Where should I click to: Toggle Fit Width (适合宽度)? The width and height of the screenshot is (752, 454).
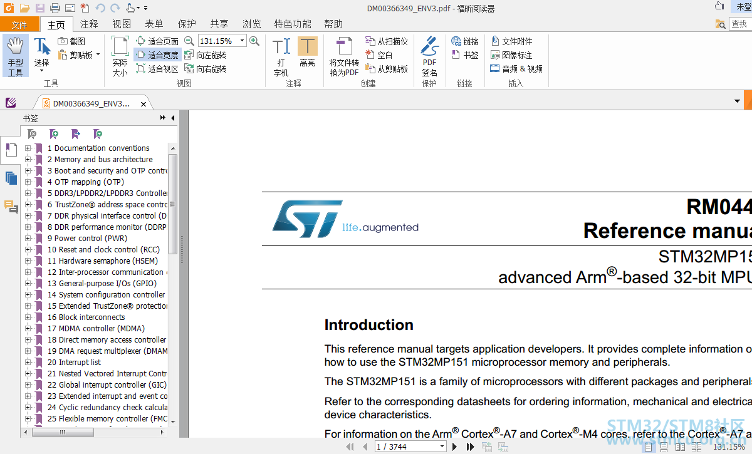pos(157,55)
